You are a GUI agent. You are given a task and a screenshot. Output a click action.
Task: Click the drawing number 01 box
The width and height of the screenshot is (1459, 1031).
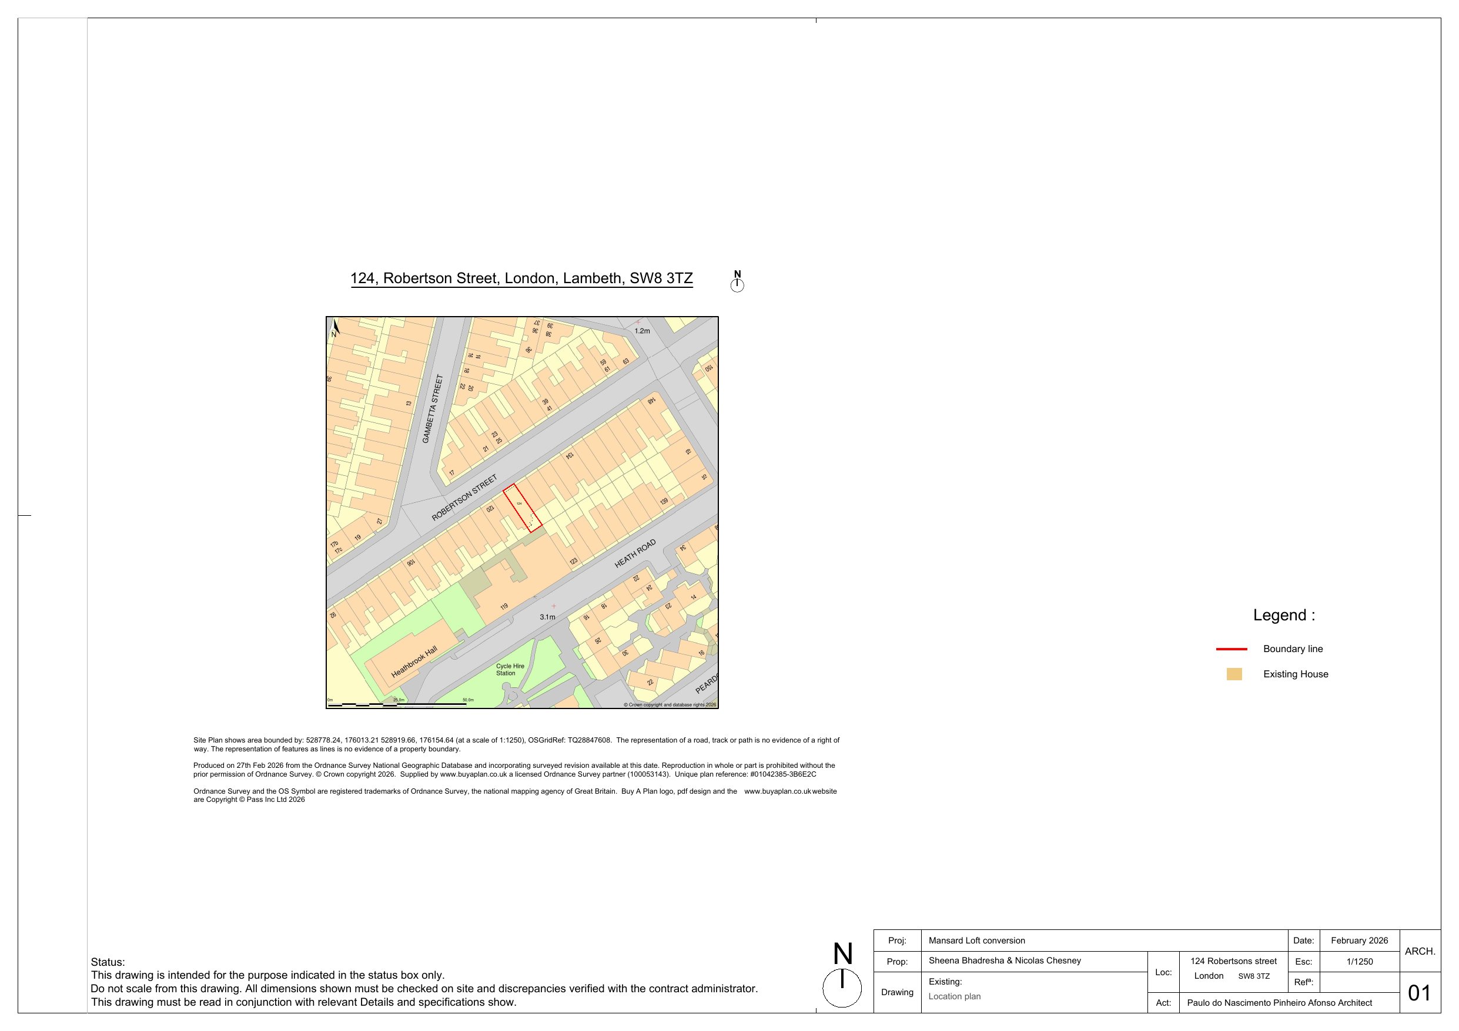1419,993
